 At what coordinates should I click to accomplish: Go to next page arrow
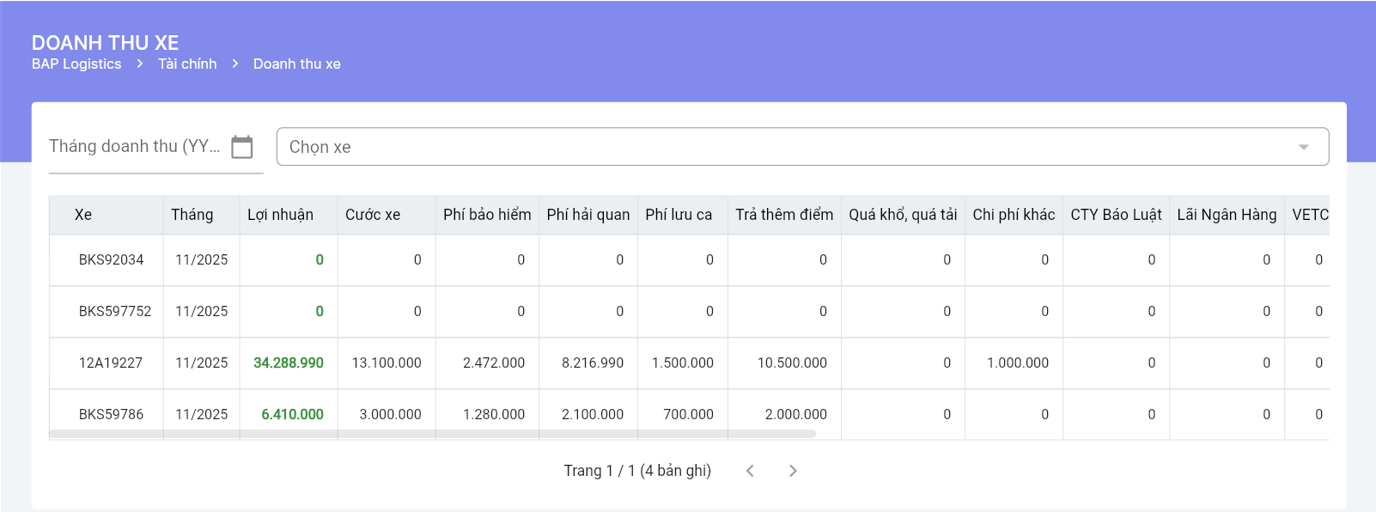793,471
